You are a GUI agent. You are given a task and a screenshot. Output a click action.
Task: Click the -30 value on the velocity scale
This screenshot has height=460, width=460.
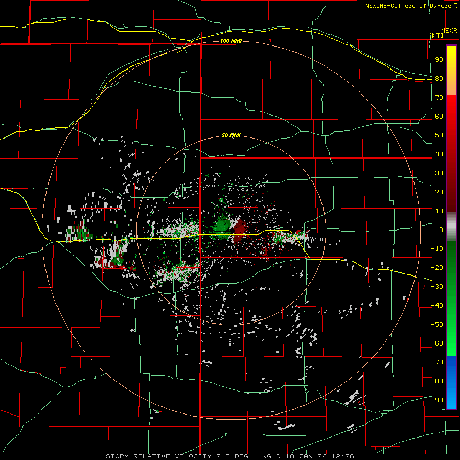(437, 287)
